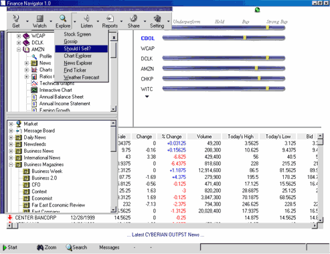Click the Reports toolbar icon
The image size is (330, 254).
tap(110, 18)
